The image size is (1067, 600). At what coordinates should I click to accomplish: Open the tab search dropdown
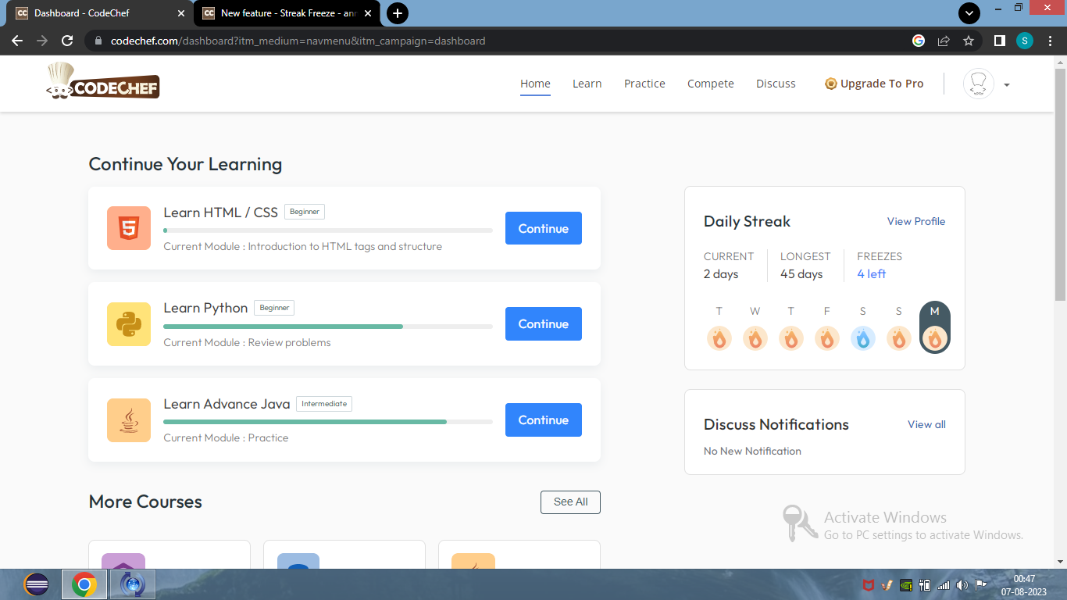pyautogui.click(x=969, y=13)
